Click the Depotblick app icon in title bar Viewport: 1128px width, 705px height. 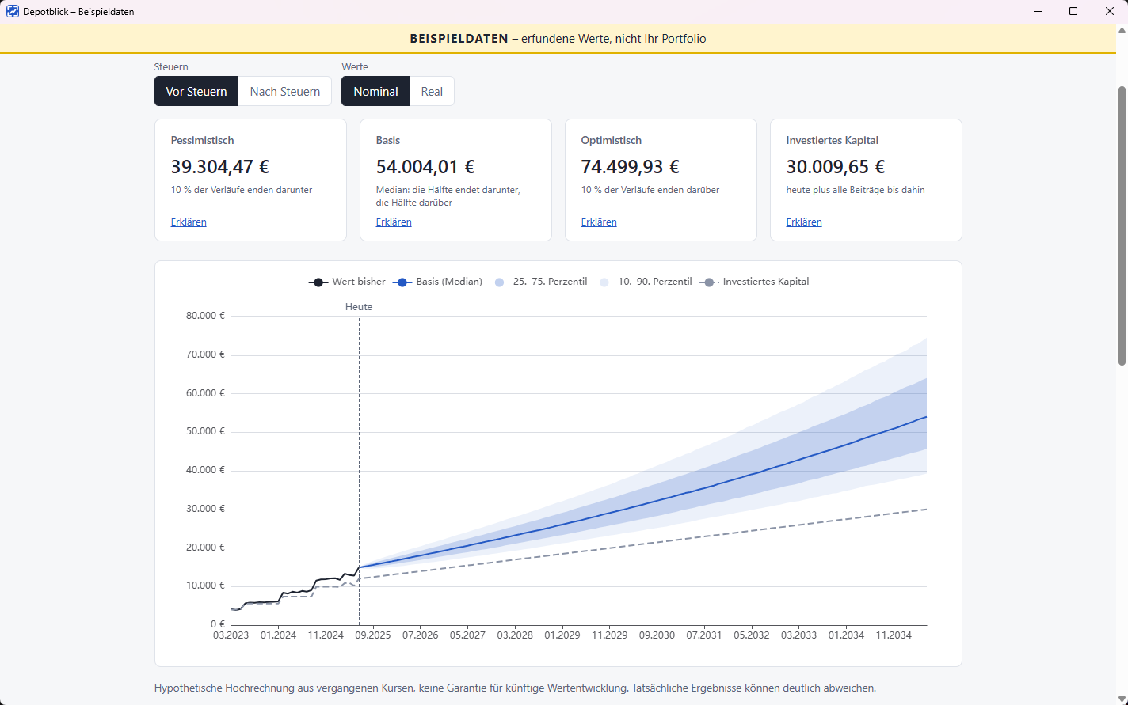pyautogui.click(x=13, y=11)
